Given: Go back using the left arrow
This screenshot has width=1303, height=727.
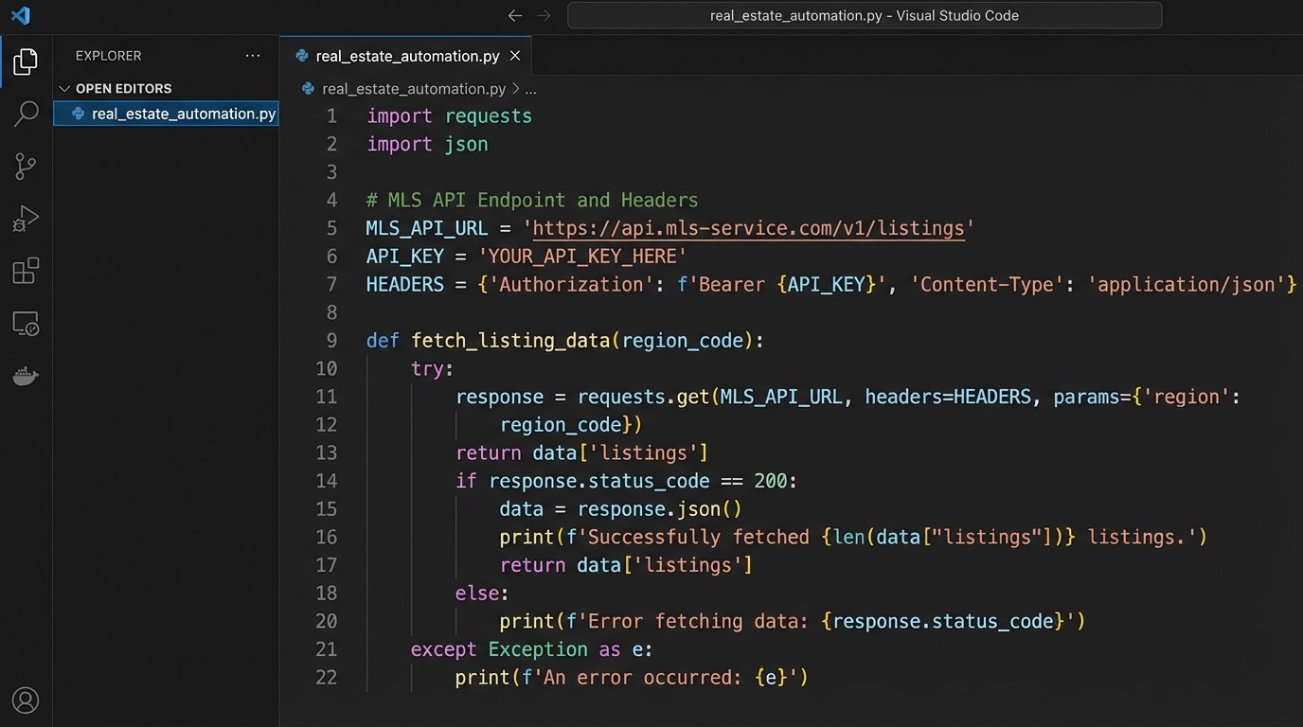Looking at the screenshot, I should click(514, 15).
